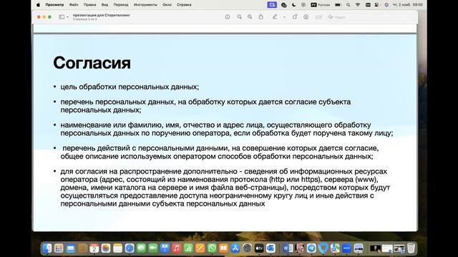Open the Правка menu
The image size is (458, 257).
[89, 5]
